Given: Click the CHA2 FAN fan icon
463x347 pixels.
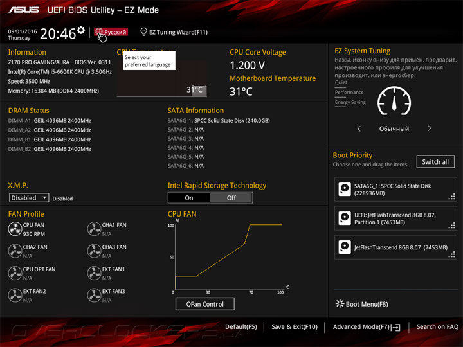Looking at the screenshot, I should click(15, 251).
